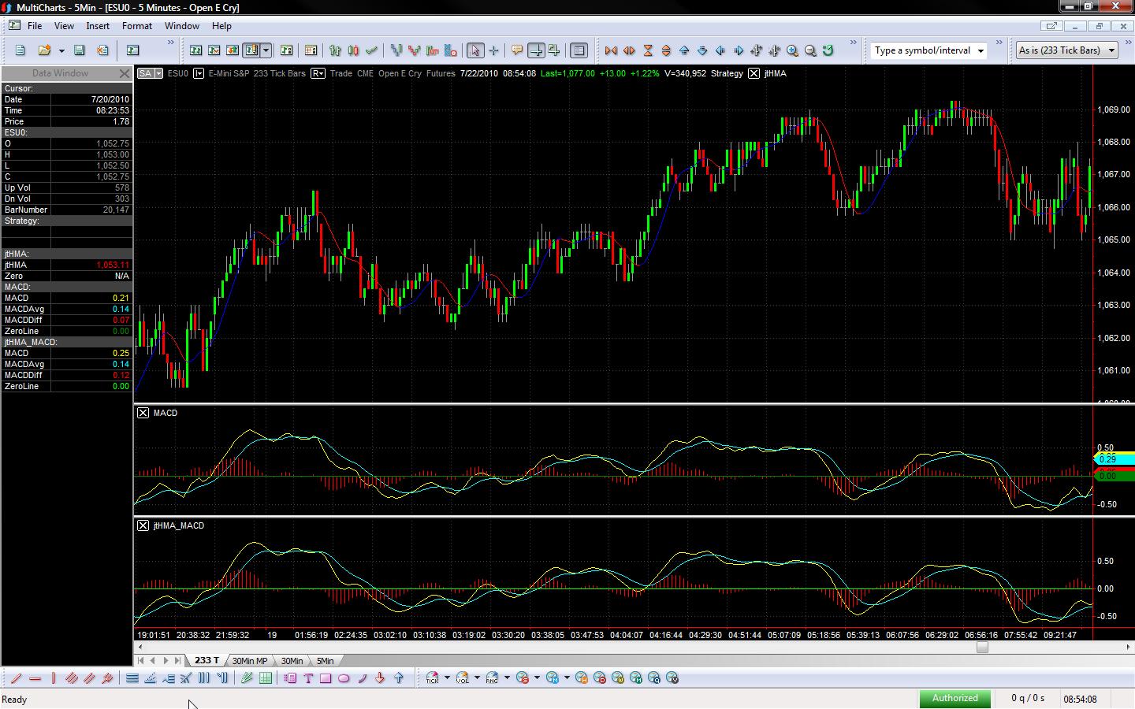Viewport: 1135px width, 709px height.
Task: Activate the pointer arrow tool
Action: pyautogui.click(x=474, y=50)
